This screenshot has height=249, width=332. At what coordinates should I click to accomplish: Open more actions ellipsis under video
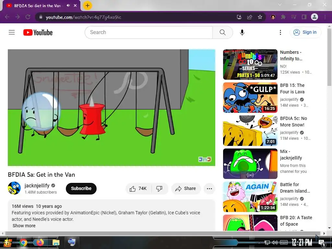pos(209,188)
